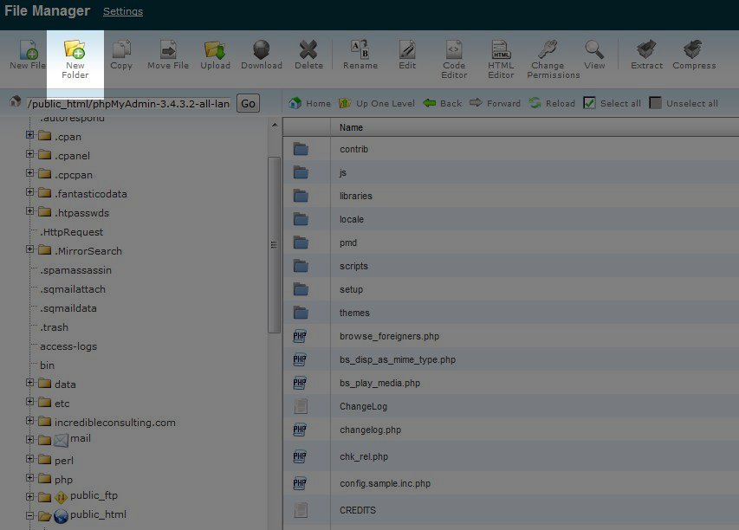Viewport: 739px width, 530px height.
Task: Select the config.sample.inc.php file row
Action: tap(385, 483)
